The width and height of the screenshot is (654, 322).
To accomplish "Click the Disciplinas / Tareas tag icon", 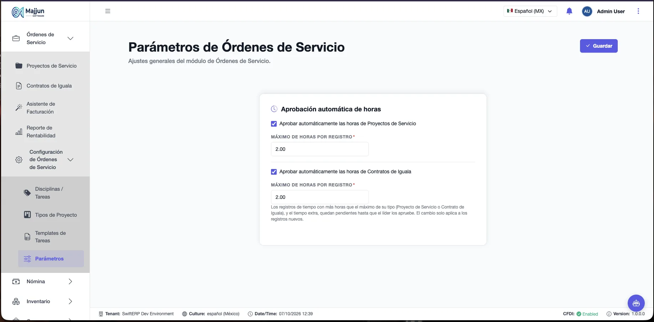I will click(27, 193).
